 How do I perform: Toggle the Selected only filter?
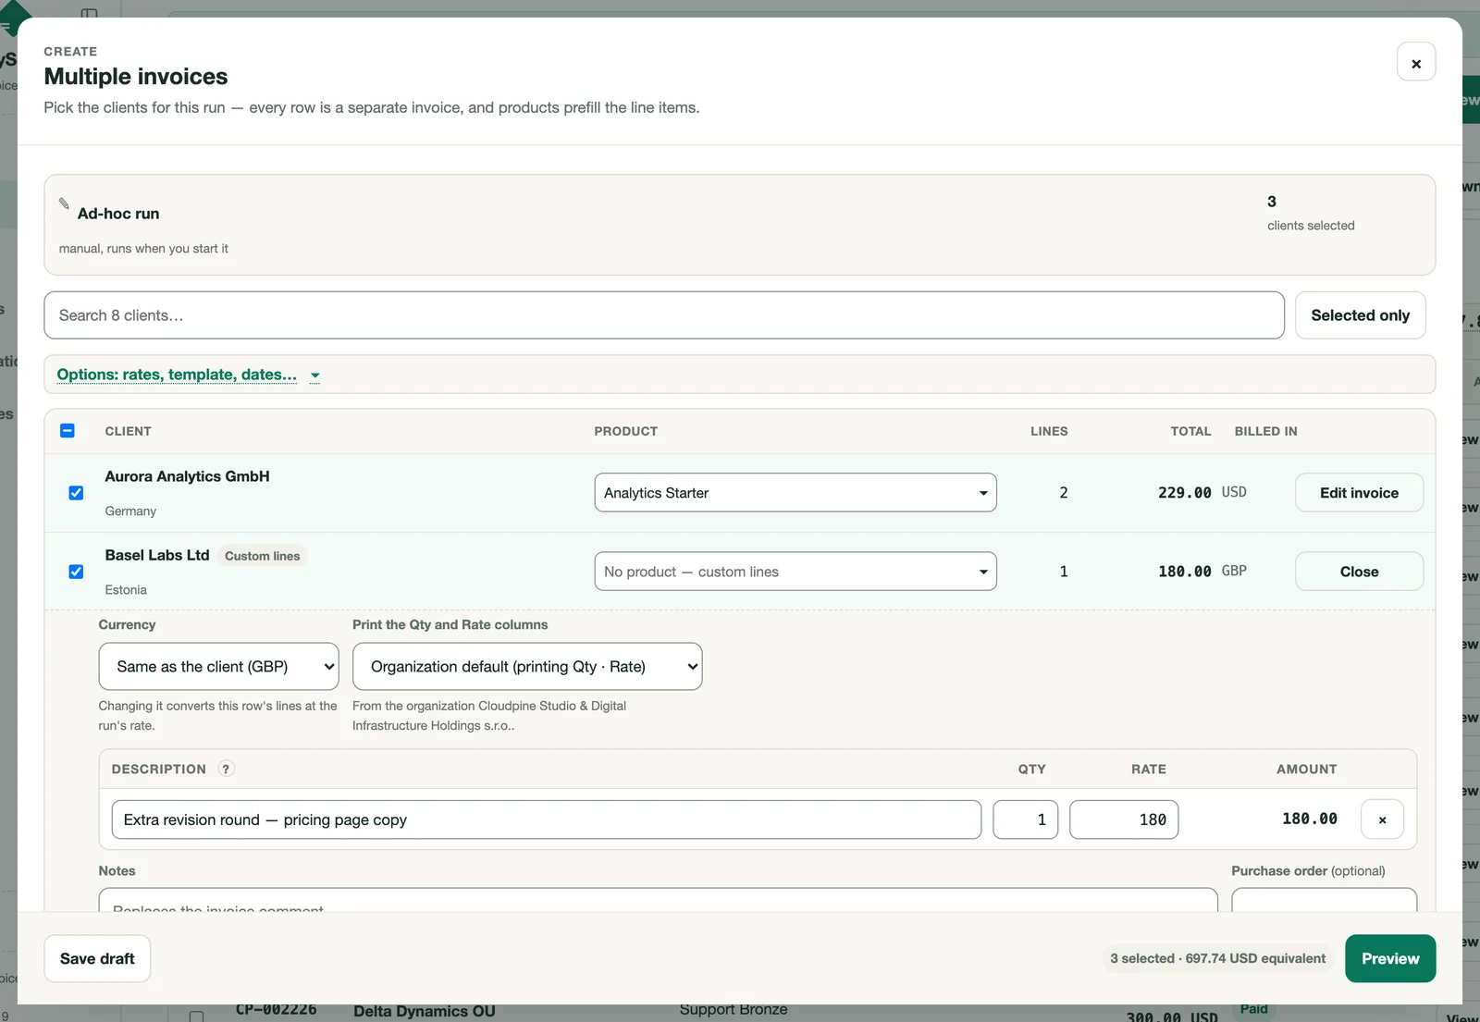[1360, 315]
